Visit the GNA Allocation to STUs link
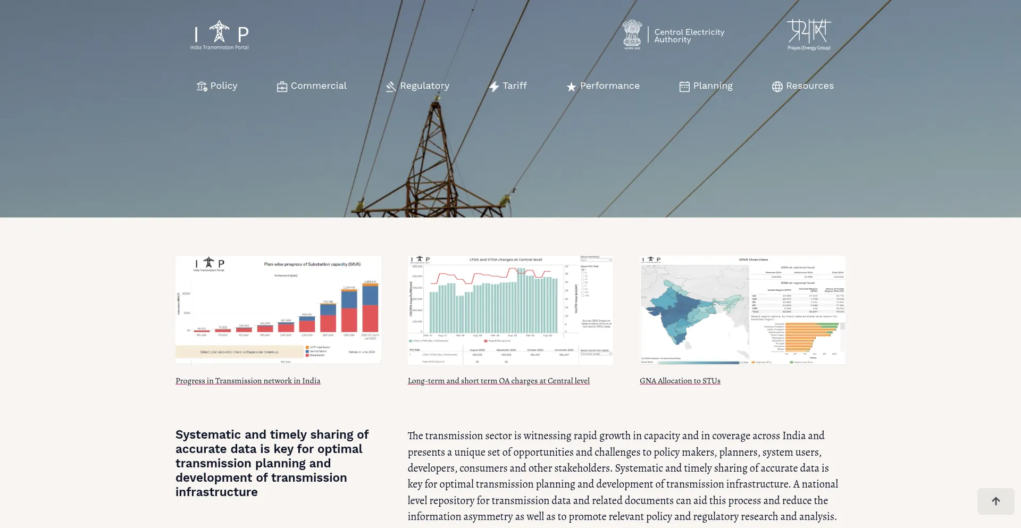 pyautogui.click(x=680, y=381)
